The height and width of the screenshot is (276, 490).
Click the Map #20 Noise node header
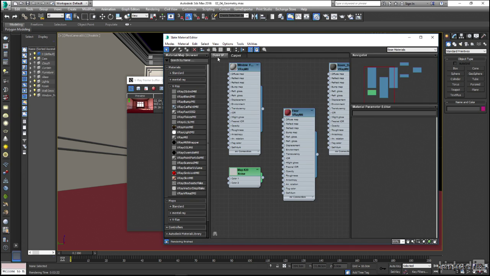pos(245,172)
